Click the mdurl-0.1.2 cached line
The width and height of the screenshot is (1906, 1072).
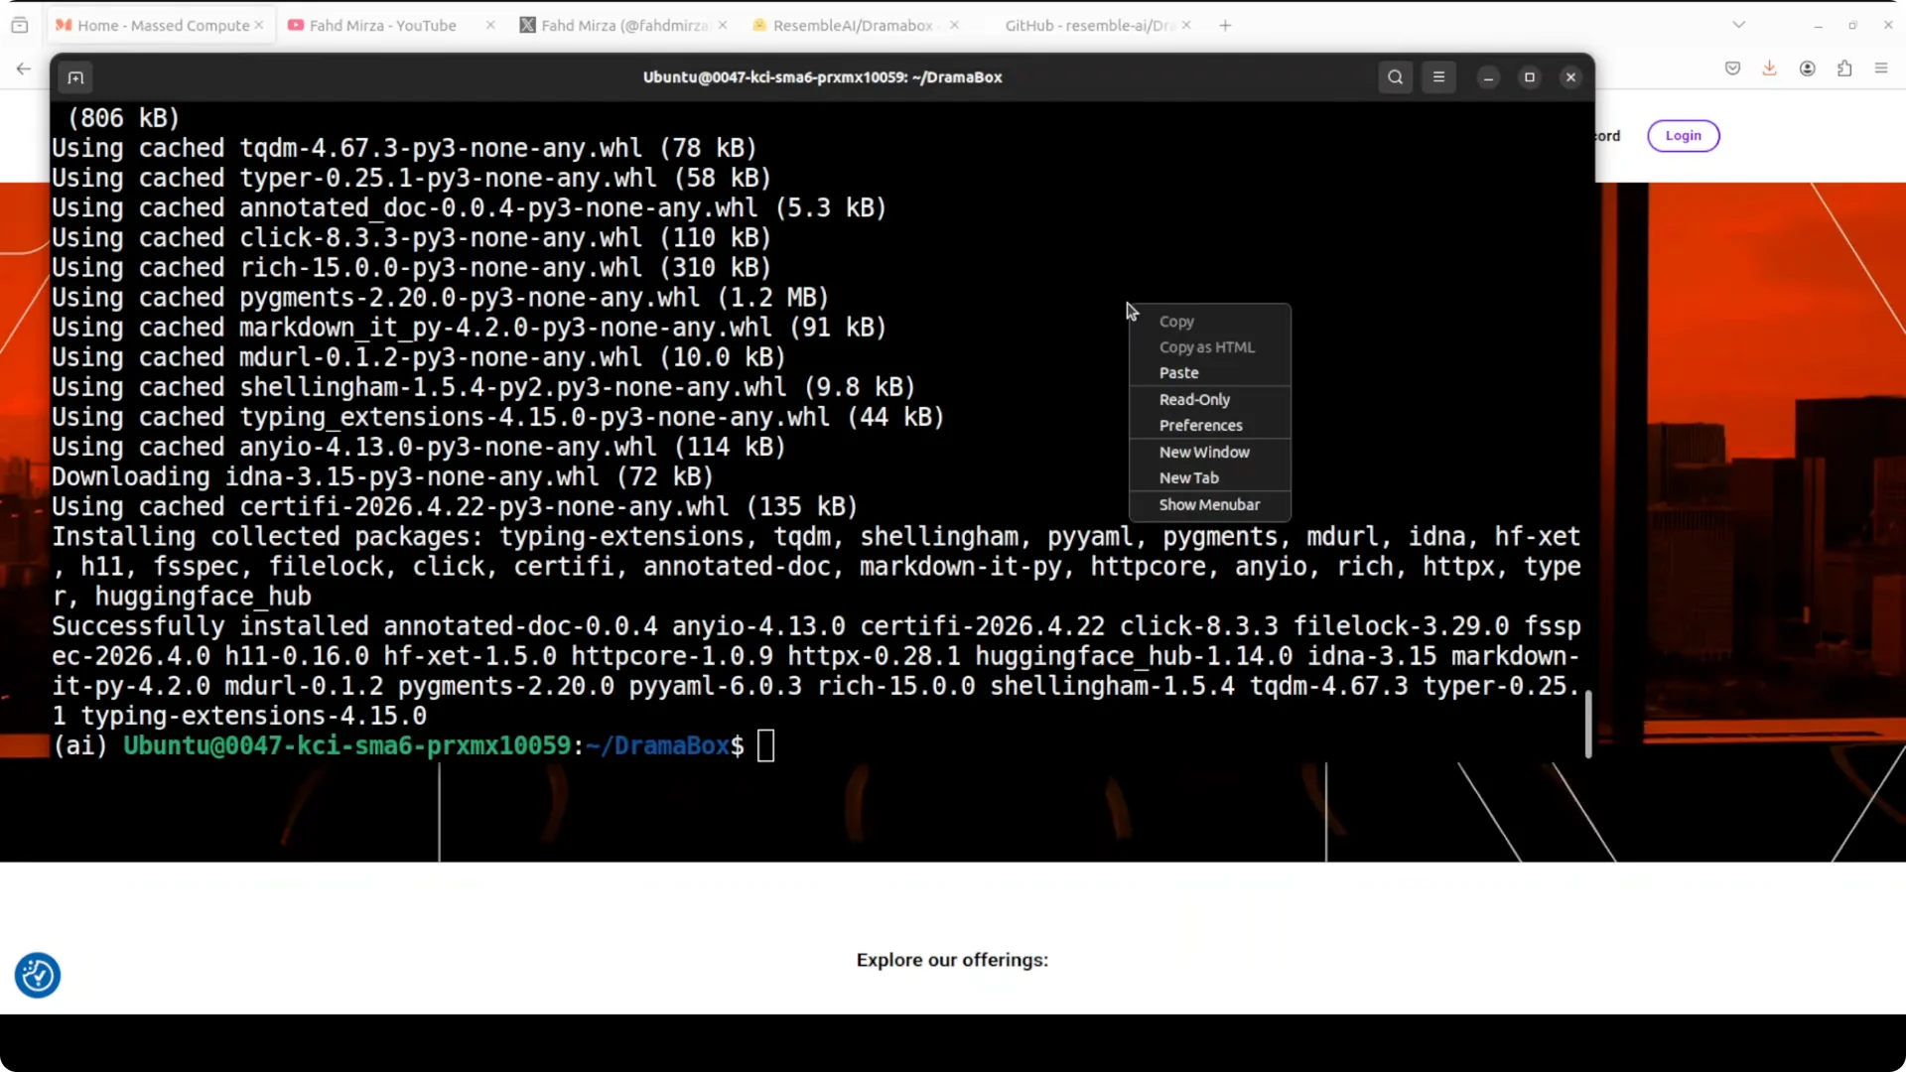(x=419, y=357)
